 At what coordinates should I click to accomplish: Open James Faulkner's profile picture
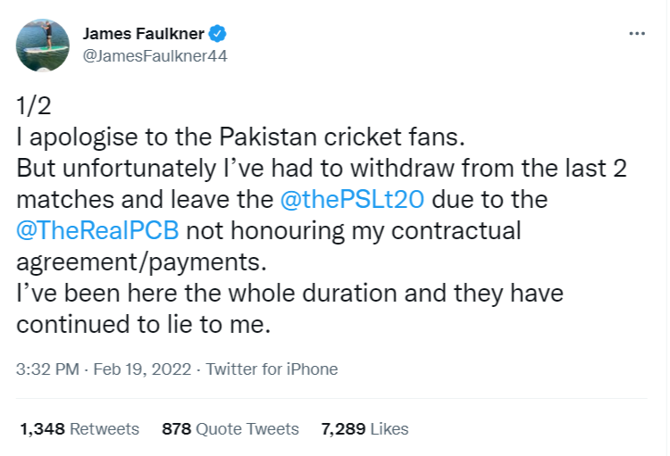tap(42, 46)
